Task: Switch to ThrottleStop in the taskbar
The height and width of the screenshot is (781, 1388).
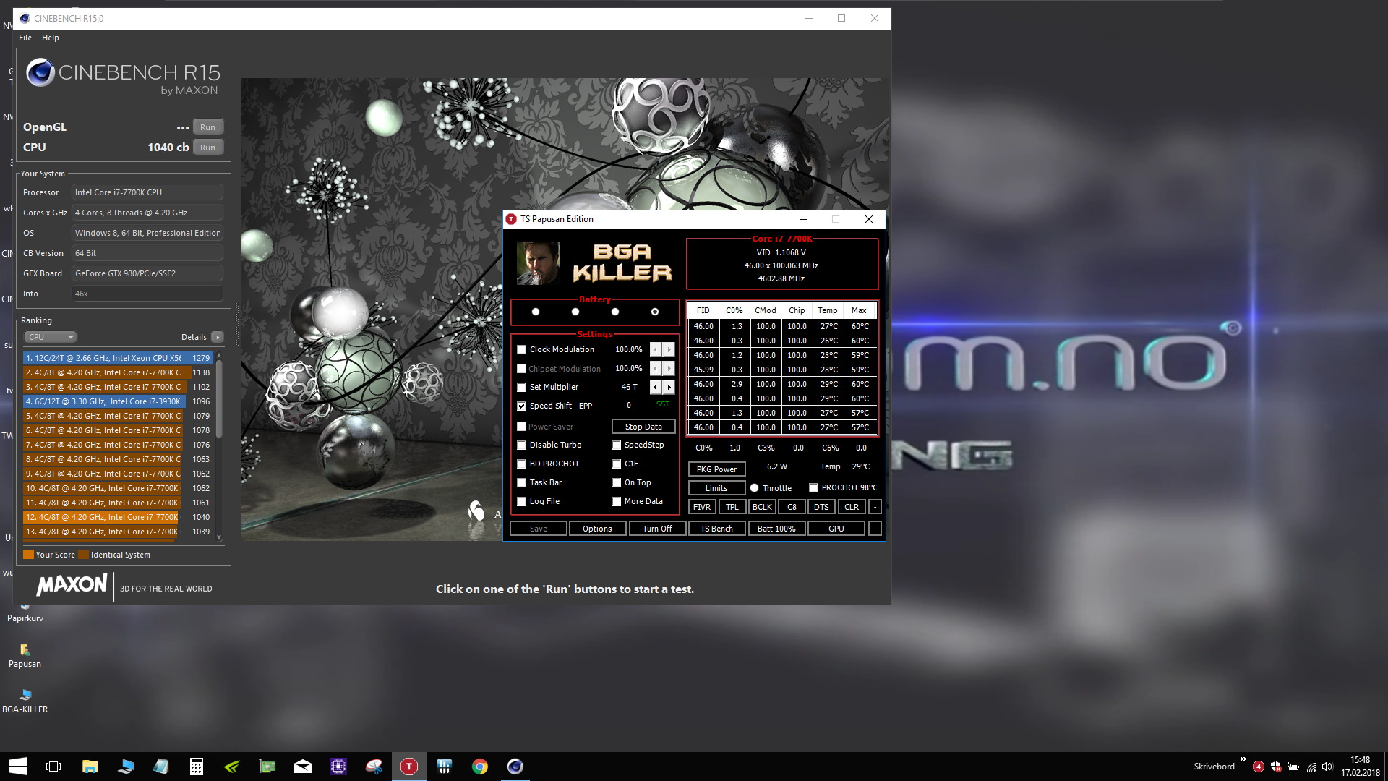Action: pos(409,767)
